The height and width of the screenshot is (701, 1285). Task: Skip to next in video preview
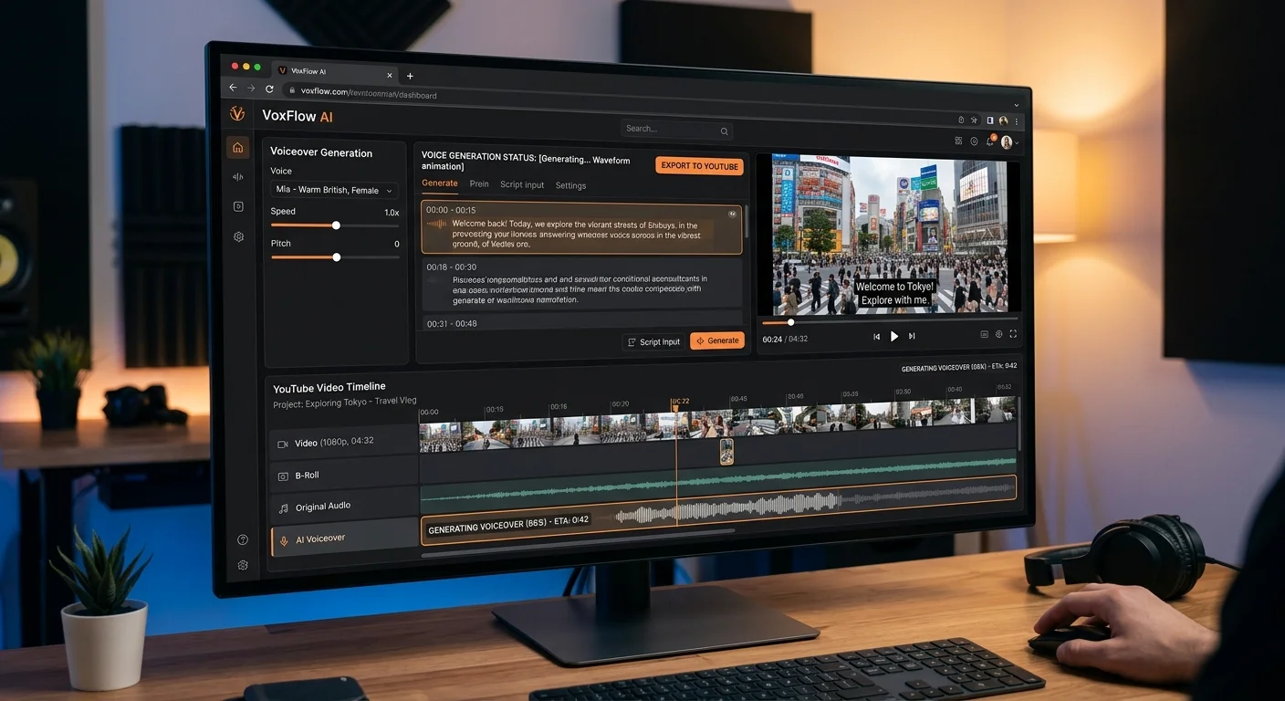pyautogui.click(x=912, y=336)
